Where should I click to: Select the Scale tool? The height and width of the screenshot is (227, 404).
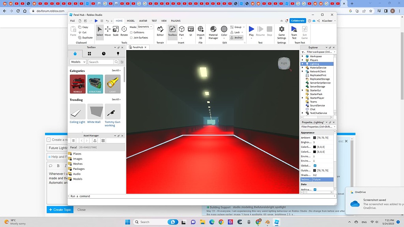[116, 30]
